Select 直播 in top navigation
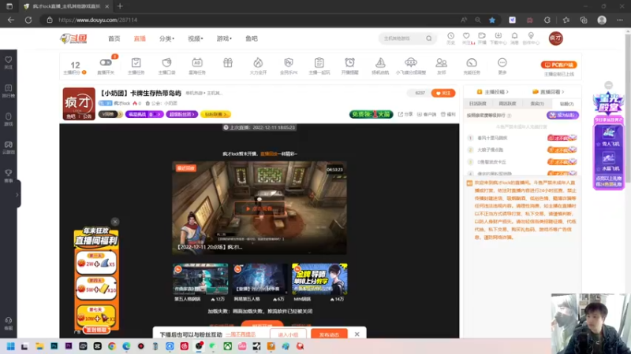Viewport: 631px width, 354px height. [x=140, y=39]
